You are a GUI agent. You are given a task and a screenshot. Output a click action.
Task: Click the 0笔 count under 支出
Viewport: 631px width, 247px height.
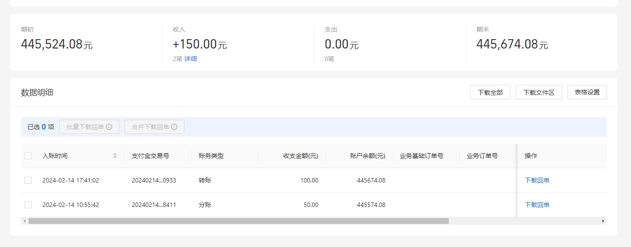pos(330,59)
